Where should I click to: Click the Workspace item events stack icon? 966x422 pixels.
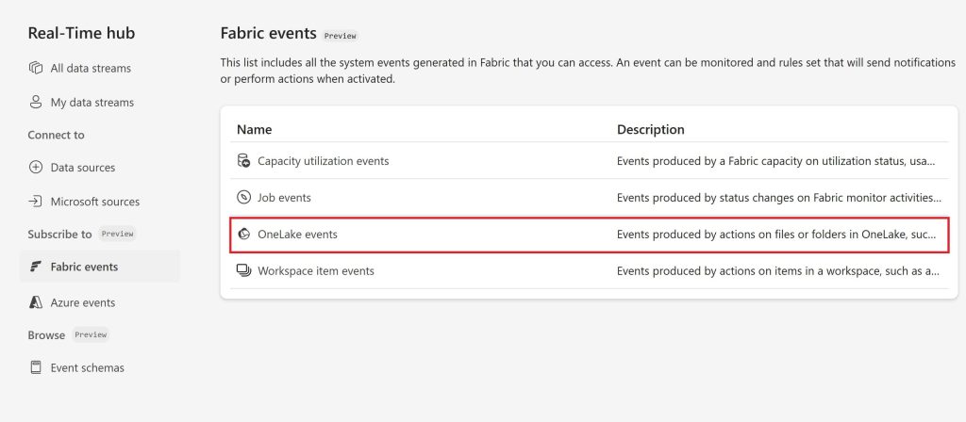(x=244, y=270)
